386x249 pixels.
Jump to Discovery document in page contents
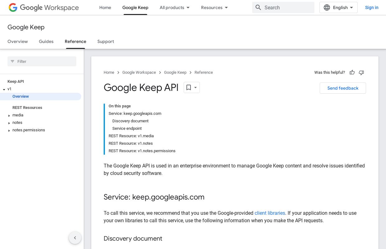pyautogui.click(x=130, y=121)
